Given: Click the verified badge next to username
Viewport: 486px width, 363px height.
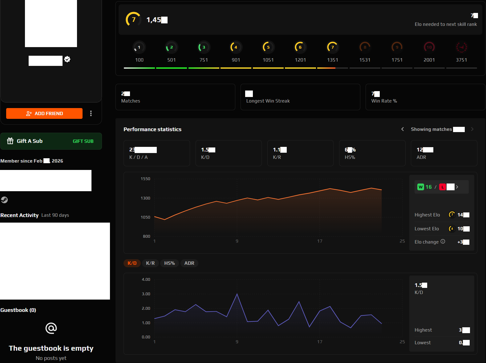Looking at the screenshot, I should (x=67, y=59).
